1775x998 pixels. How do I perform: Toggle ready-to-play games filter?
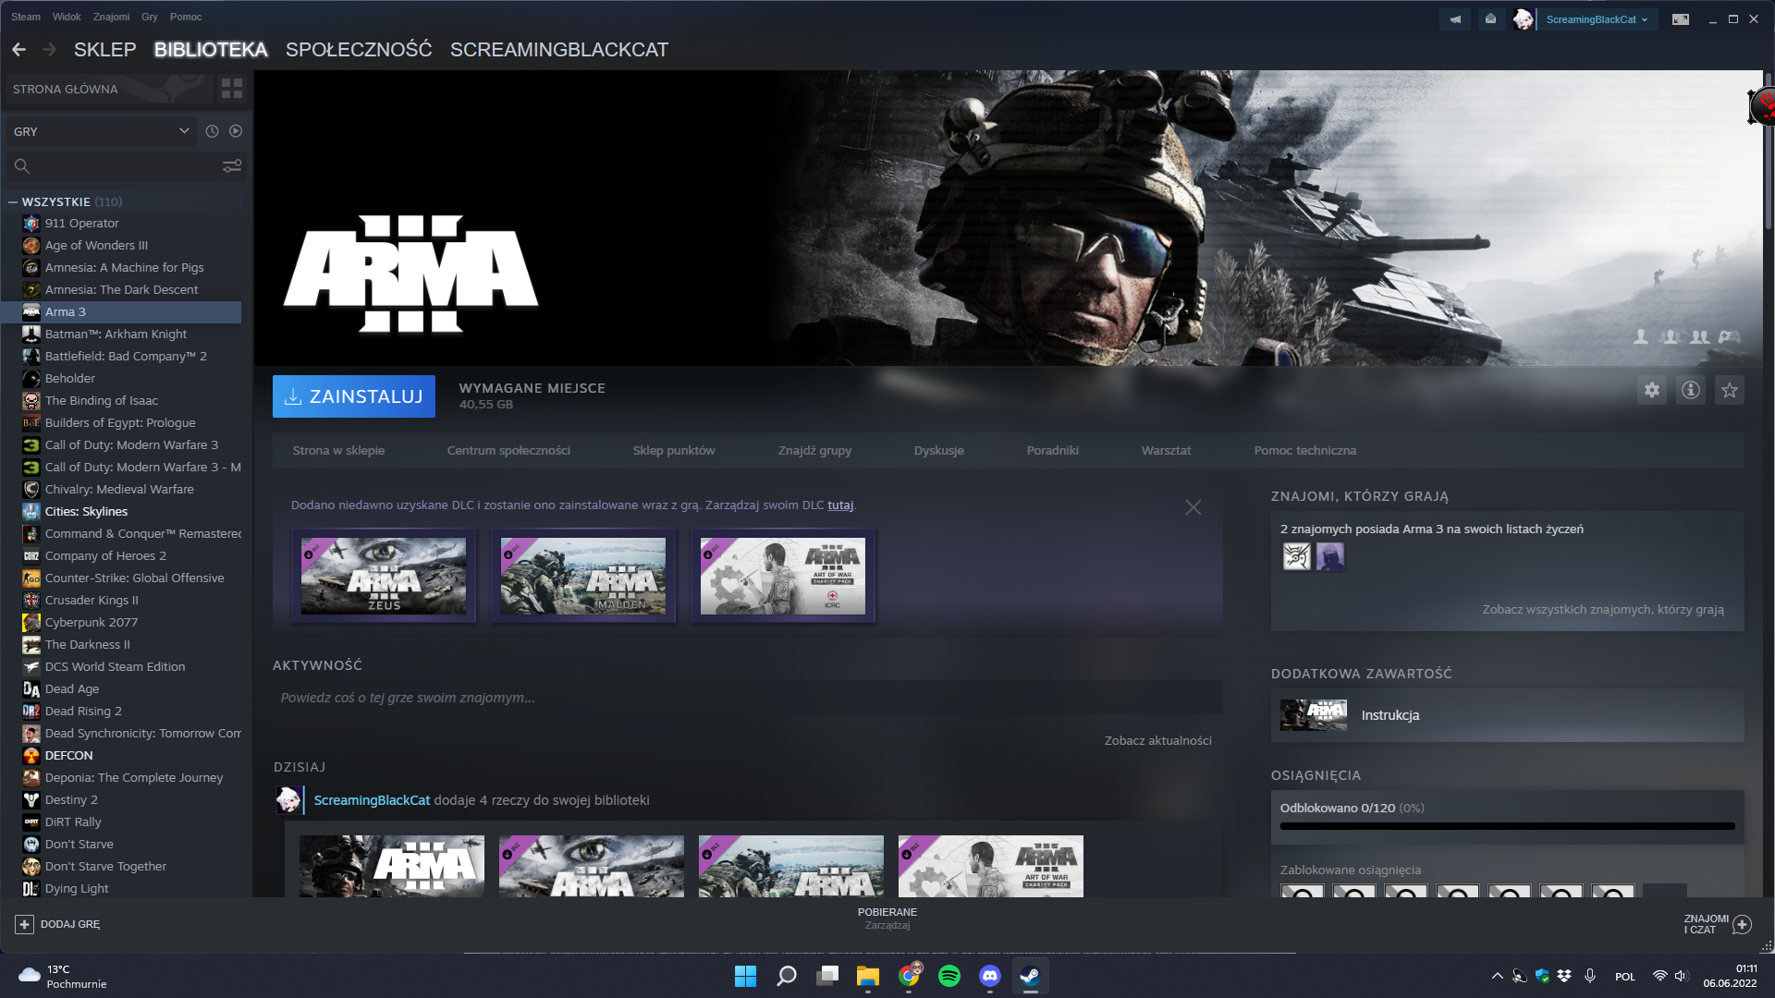click(236, 131)
